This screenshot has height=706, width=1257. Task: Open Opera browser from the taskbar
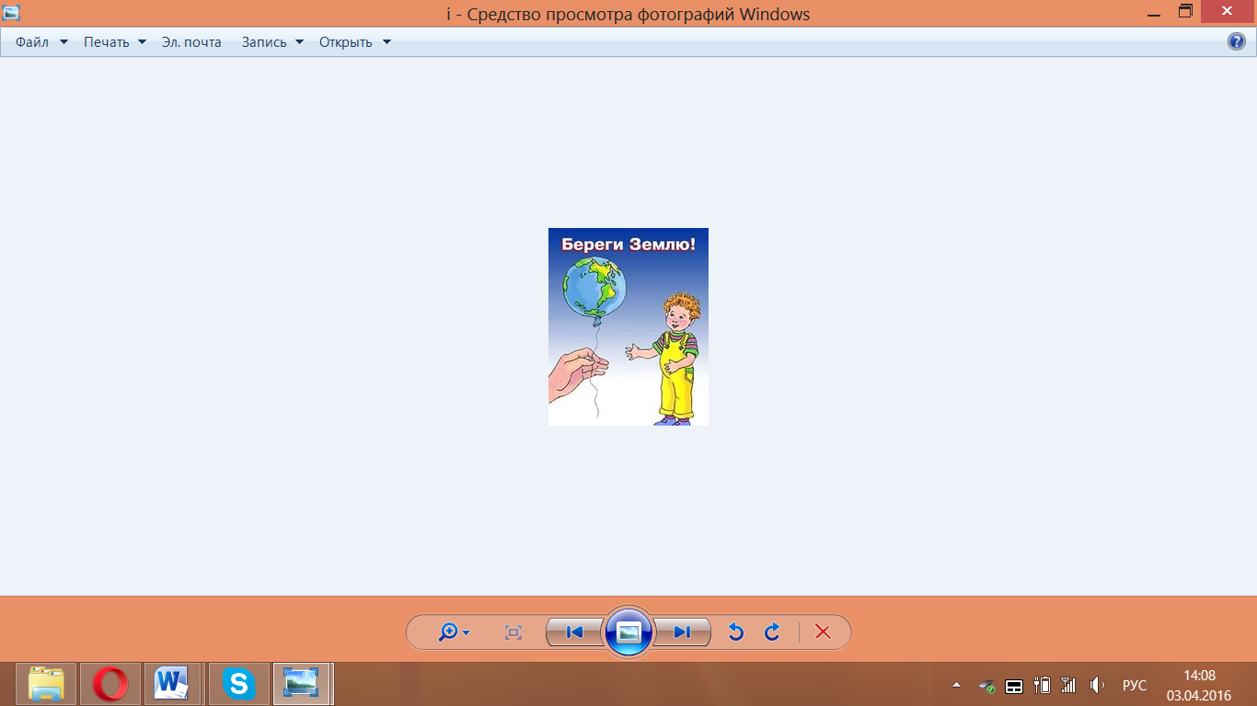(110, 684)
